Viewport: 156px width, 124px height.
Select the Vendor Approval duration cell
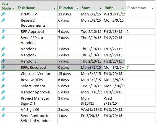[x=69, y=92]
